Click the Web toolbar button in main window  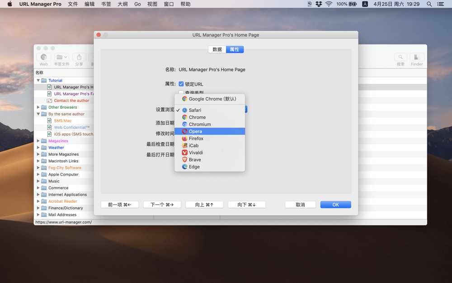point(43,57)
